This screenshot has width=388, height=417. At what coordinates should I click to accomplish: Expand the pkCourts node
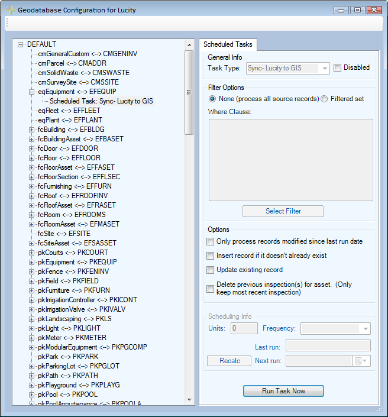pos(32,253)
